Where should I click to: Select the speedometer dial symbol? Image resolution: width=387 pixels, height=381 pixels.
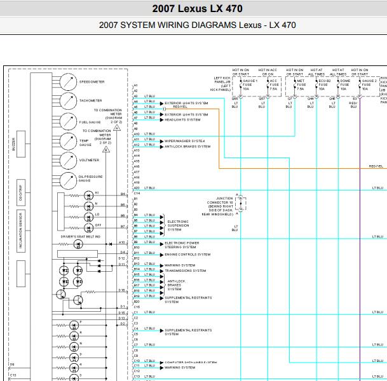pyautogui.click(x=68, y=82)
